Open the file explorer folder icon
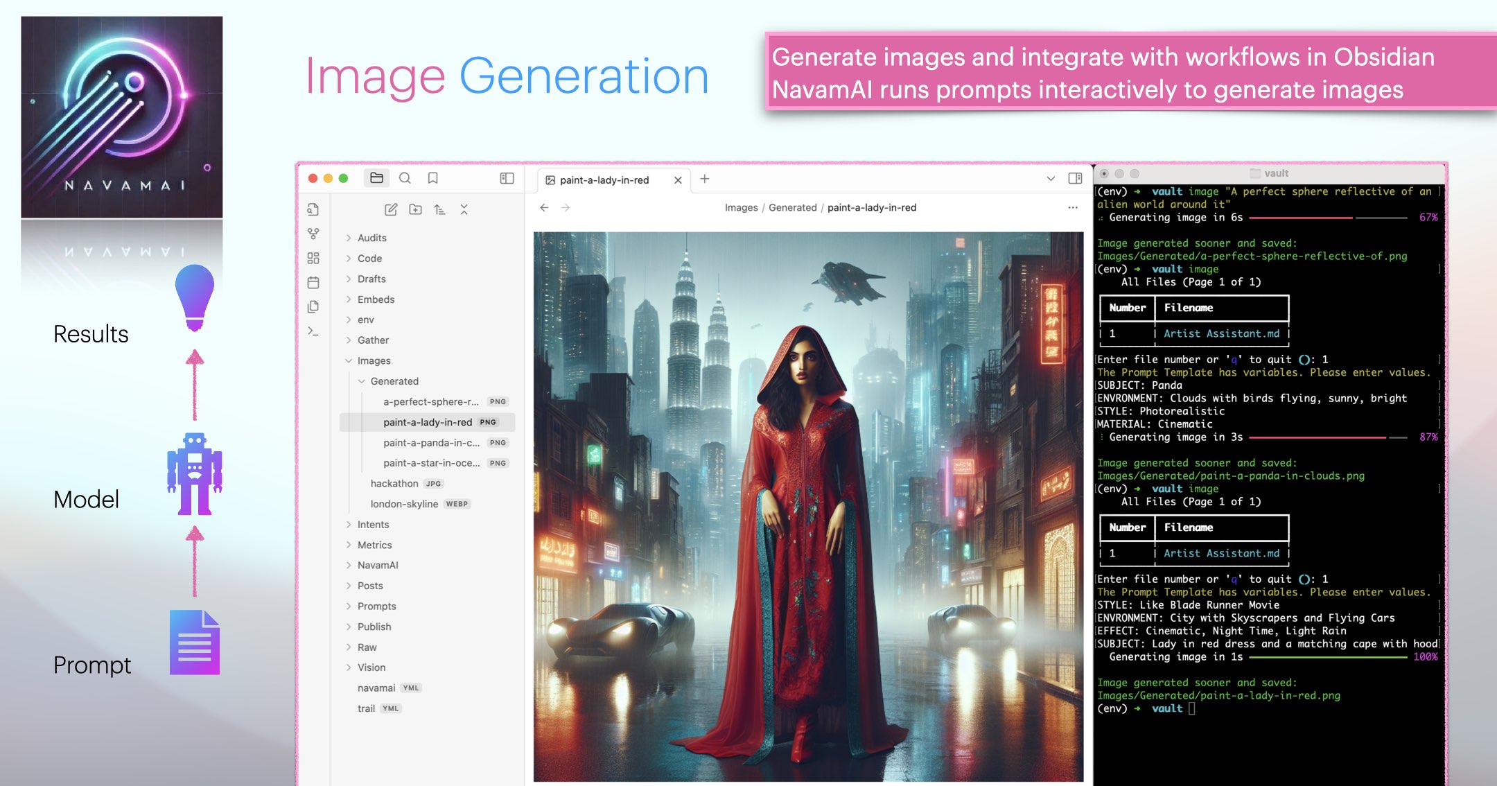This screenshot has height=786, width=1497. click(376, 178)
